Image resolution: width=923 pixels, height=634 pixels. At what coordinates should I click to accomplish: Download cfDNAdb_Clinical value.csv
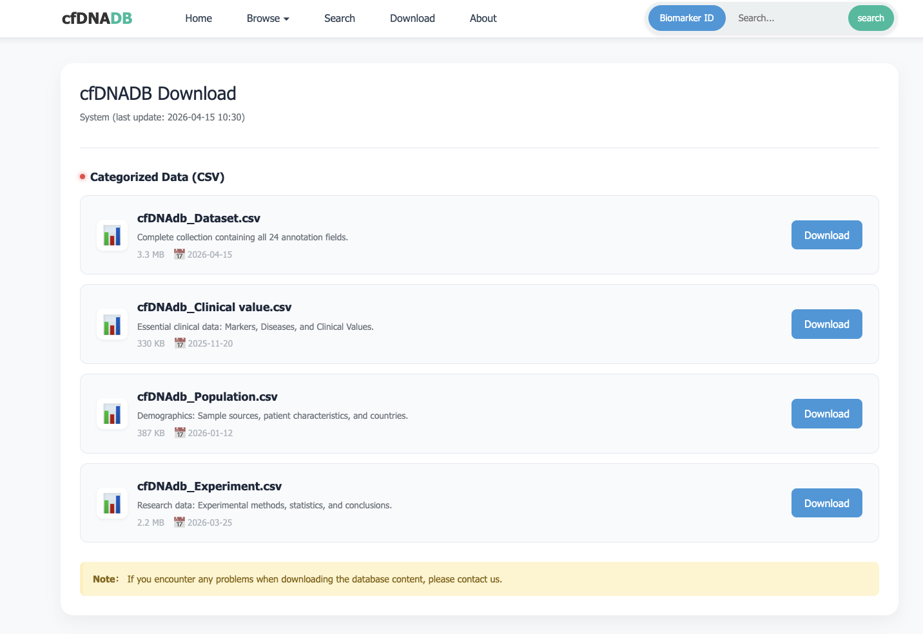[x=827, y=324]
